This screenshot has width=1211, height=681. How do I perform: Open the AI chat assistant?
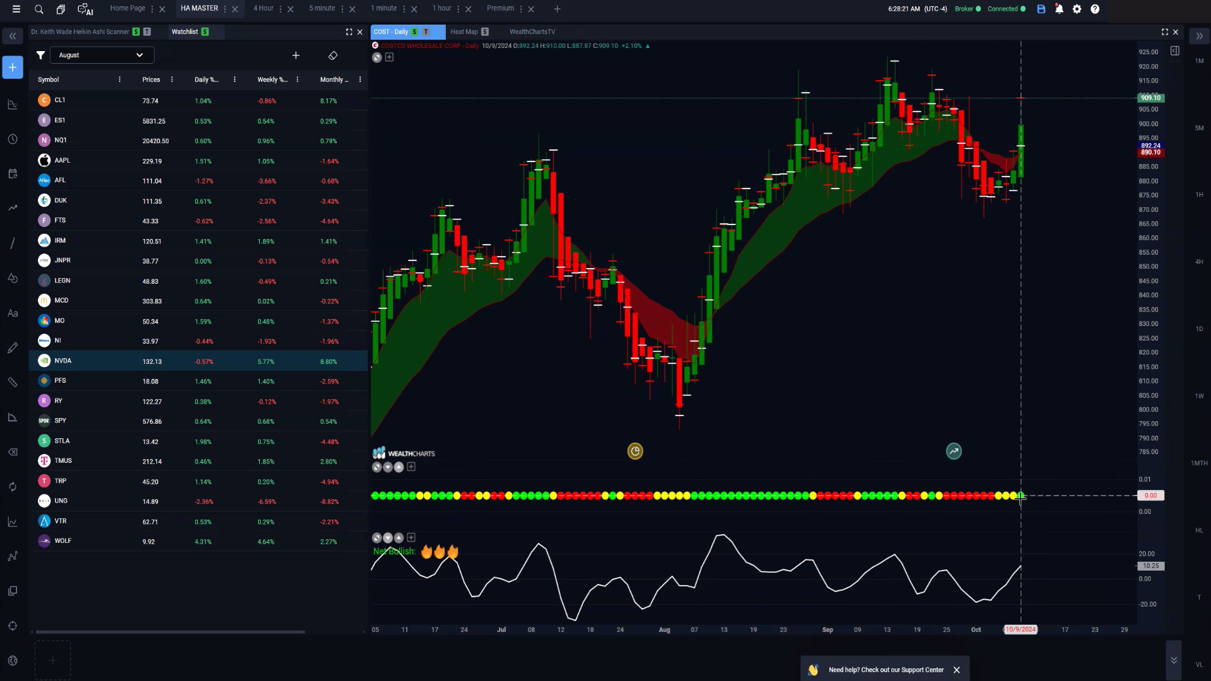[85, 9]
